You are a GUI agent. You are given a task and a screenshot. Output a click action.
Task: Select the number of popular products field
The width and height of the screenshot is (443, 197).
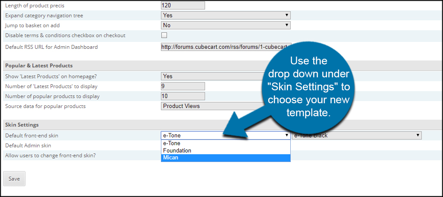[x=183, y=96]
